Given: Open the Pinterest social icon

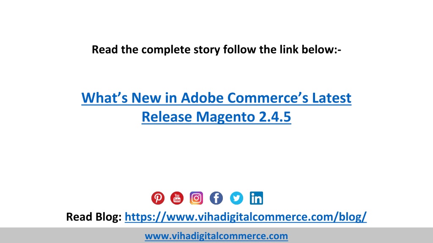Looking at the screenshot, I should tap(158, 198).
